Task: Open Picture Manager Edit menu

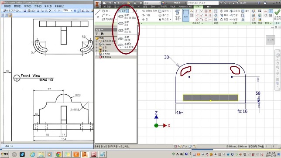Action: point(17,6)
